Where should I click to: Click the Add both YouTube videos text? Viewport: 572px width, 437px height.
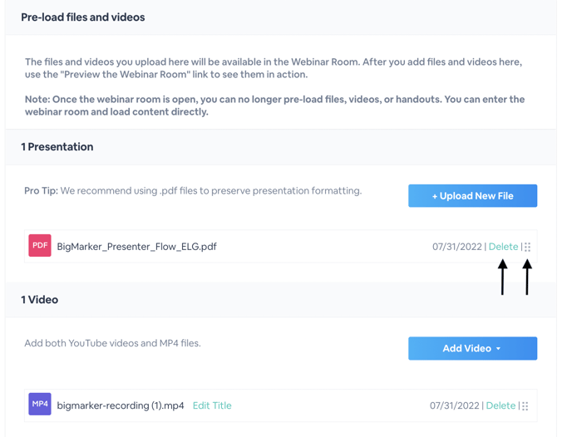tap(112, 343)
